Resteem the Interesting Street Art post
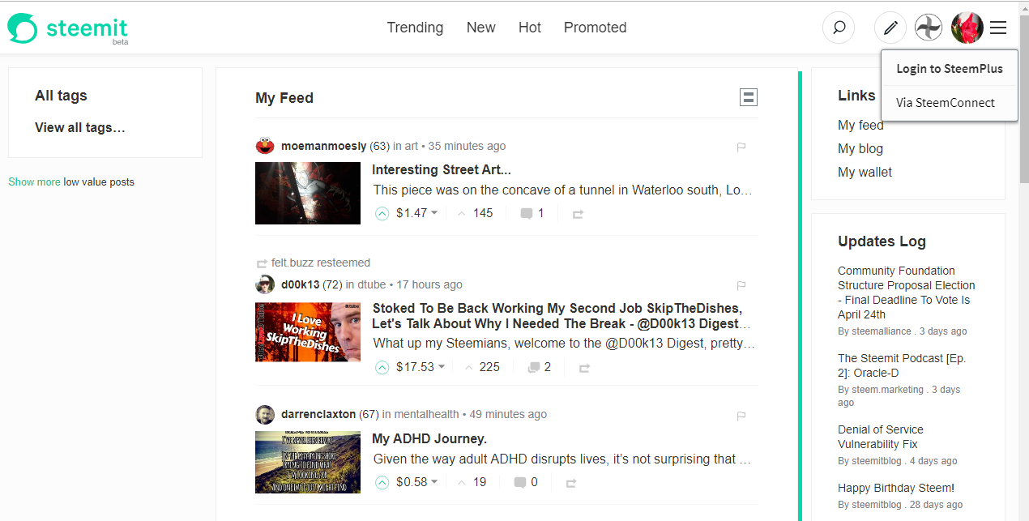This screenshot has width=1029, height=521. click(578, 215)
